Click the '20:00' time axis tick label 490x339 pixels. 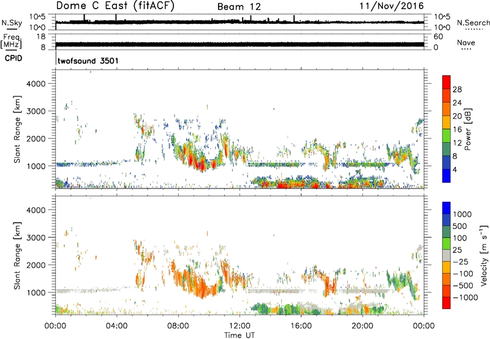click(363, 326)
